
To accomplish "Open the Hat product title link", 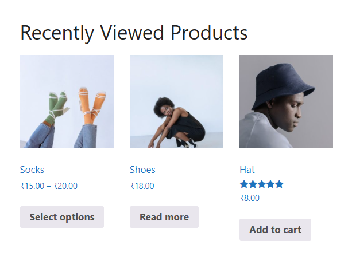I will click(x=247, y=170).
